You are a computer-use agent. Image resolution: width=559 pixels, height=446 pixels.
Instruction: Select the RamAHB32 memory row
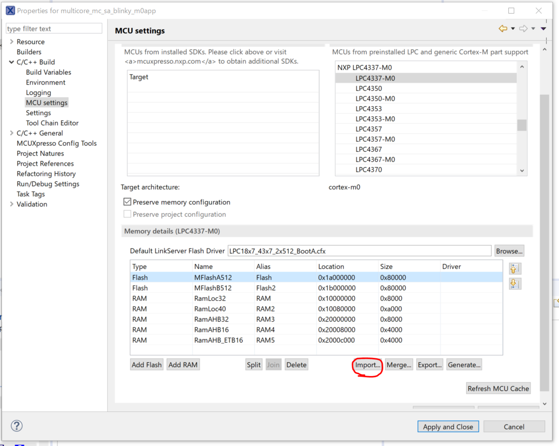coord(316,319)
